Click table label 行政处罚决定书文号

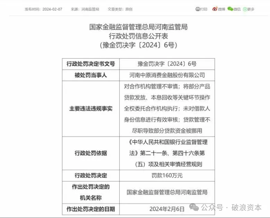[x=91, y=64]
